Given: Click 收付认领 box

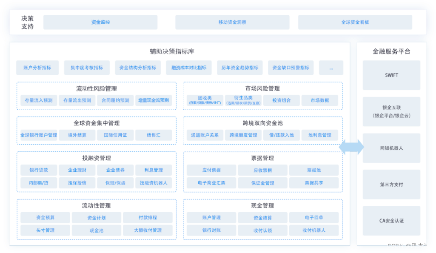Looking at the screenshot, I should click(x=262, y=230).
